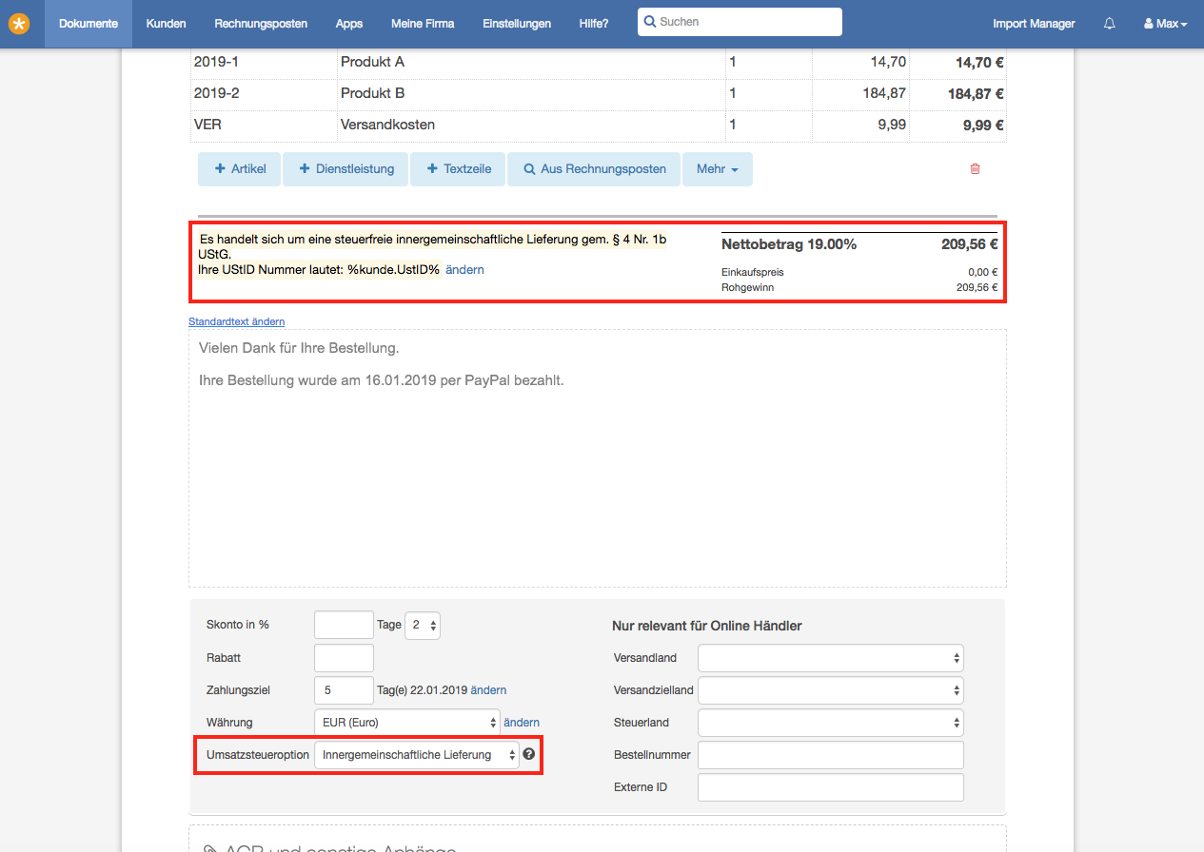Click the search magnifier icon
This screenshot has width=1204, height=852.
(650, 21)
